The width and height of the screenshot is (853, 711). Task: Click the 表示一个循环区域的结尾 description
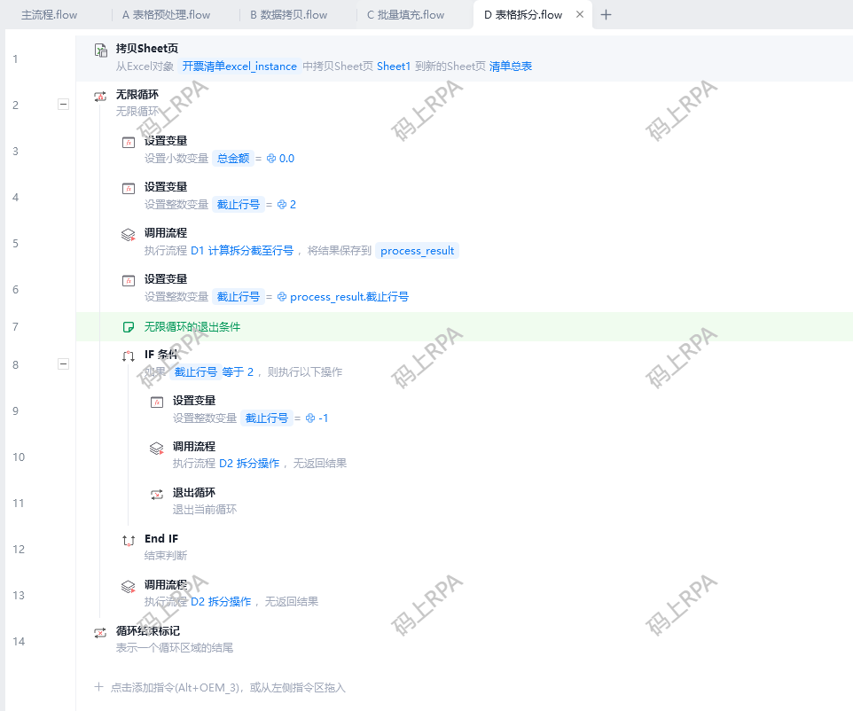pyautogui.click(x=175, y=648)
